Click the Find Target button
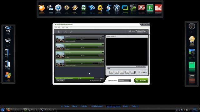This screenshot has width=200, height=112. (x=60, y=81)
